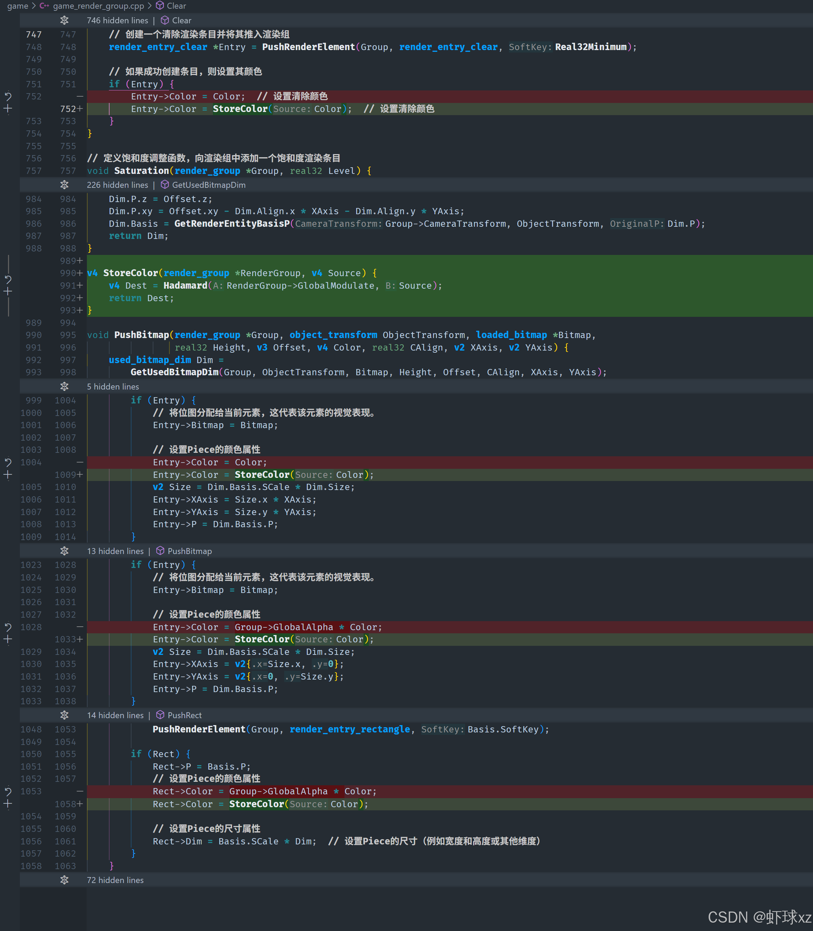Viewport: 813px width, 931px height.
Task: Click revert icon beside deleted line 1053
Action: 8,791
